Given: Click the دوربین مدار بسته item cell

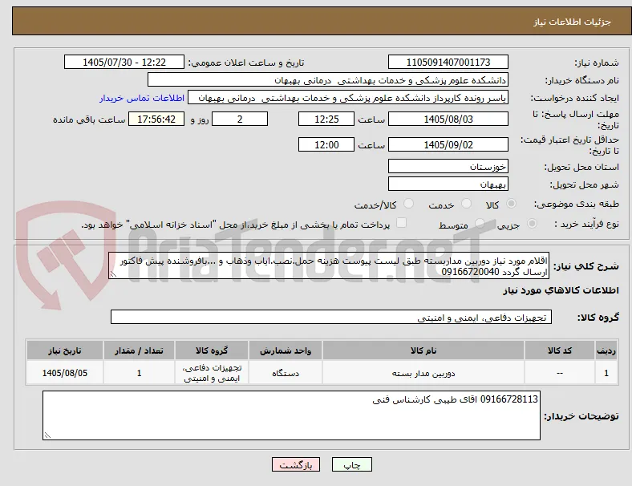Looking at the screenshot, I should (x=423, y=373).
